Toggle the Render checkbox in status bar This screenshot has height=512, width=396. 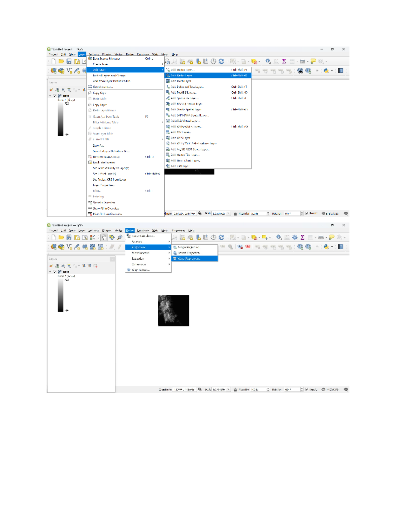[307, 390]
